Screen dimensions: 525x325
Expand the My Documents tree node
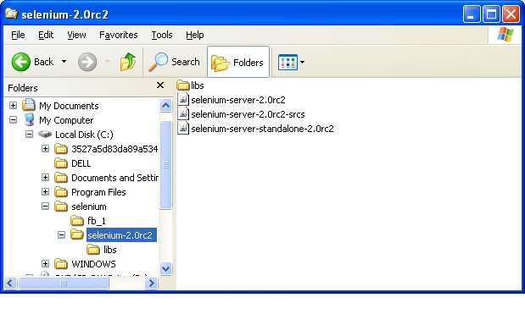pos(13,106)
